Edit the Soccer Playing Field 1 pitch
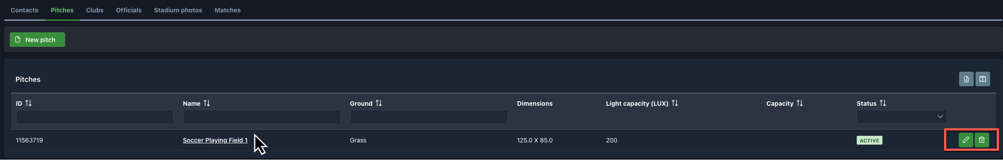Image resolution: width=1003 pixels, height=161 pixels. tap(965, 140)
